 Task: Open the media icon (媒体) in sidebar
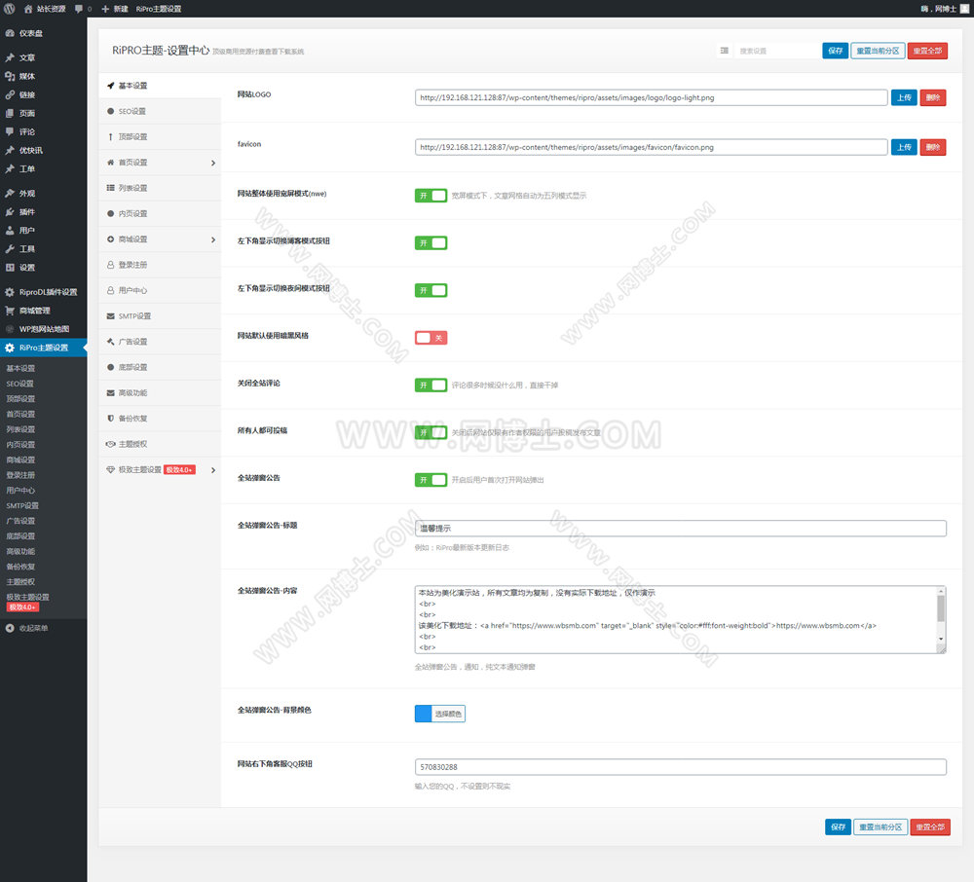pyautogui.click(x=10, y=76)
